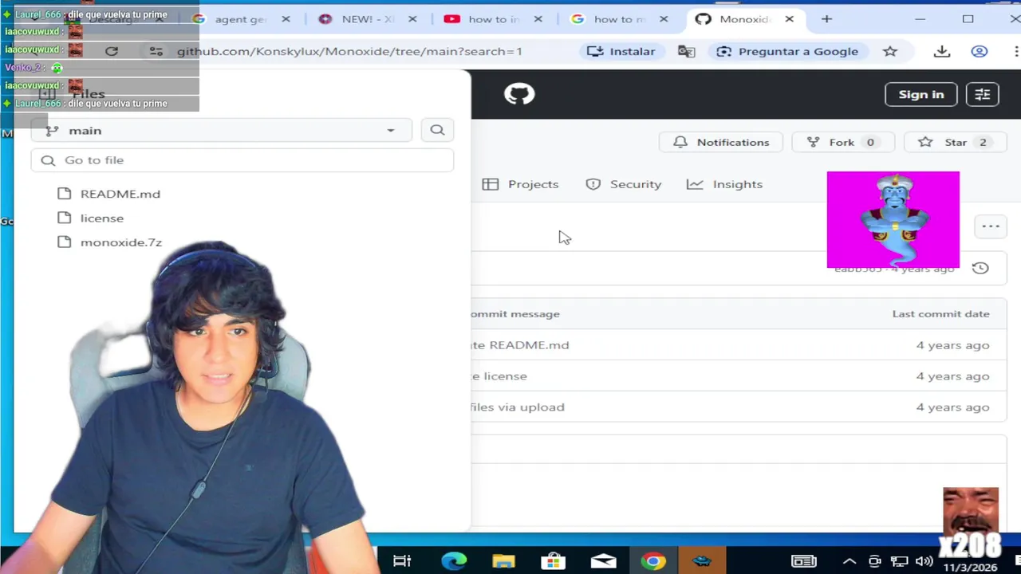Open the highlighted orange taskbar app
The image size is (1021, 574).
coord(702,561)
